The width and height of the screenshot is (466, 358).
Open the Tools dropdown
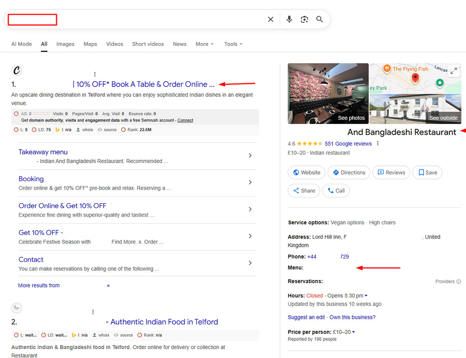(x=233, y=44)
